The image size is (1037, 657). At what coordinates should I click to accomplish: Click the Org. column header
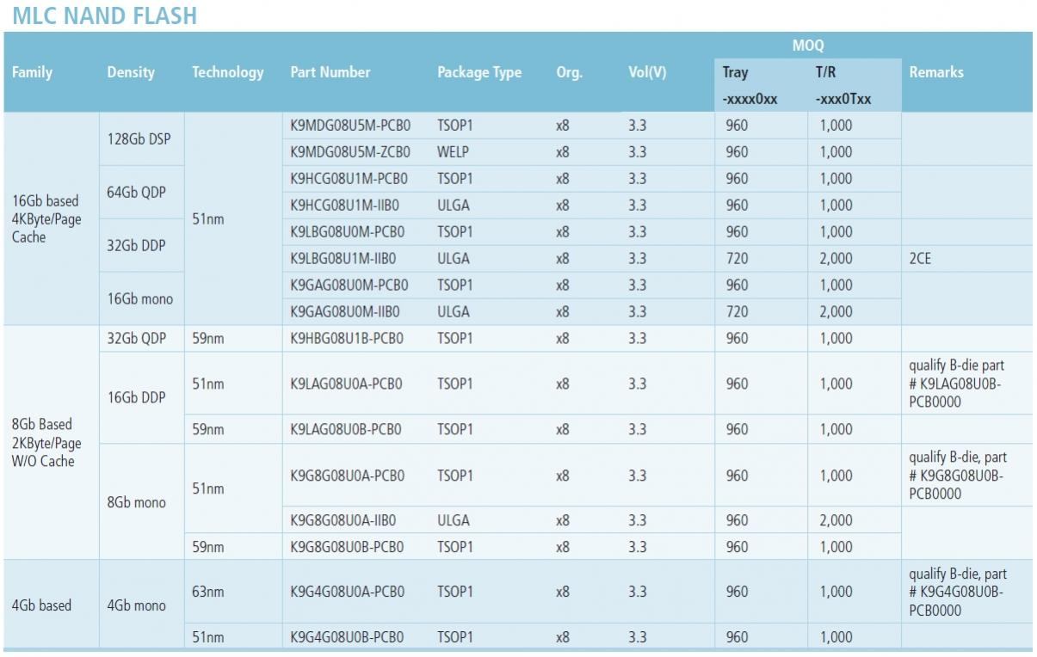click(569, 72)
